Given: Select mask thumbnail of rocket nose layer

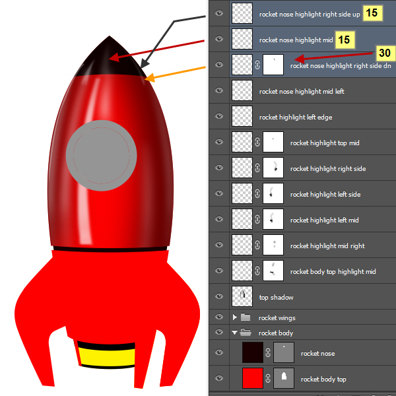Looking at the screenshot, I should point(284,353).
